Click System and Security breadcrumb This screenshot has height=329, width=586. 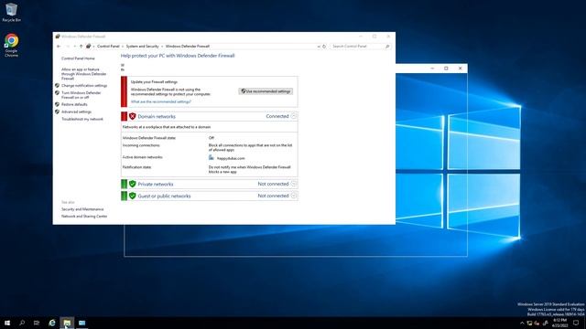click(143, 47)
